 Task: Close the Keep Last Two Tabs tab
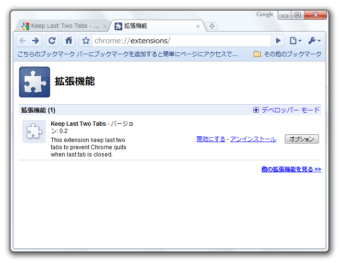pos(105,26)
